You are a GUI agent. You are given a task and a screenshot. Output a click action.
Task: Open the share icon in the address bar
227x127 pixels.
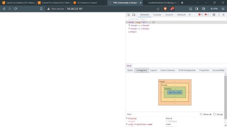[158, 9]
